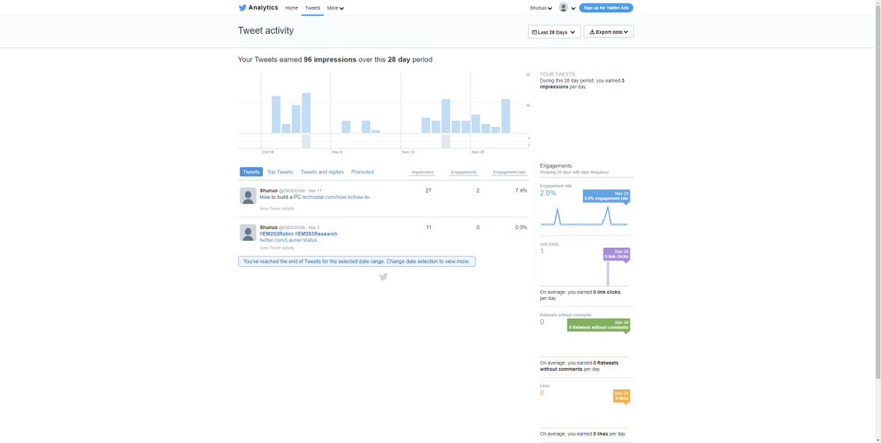View Tweet activity for How to build a PC

click(x=277, y=209)
